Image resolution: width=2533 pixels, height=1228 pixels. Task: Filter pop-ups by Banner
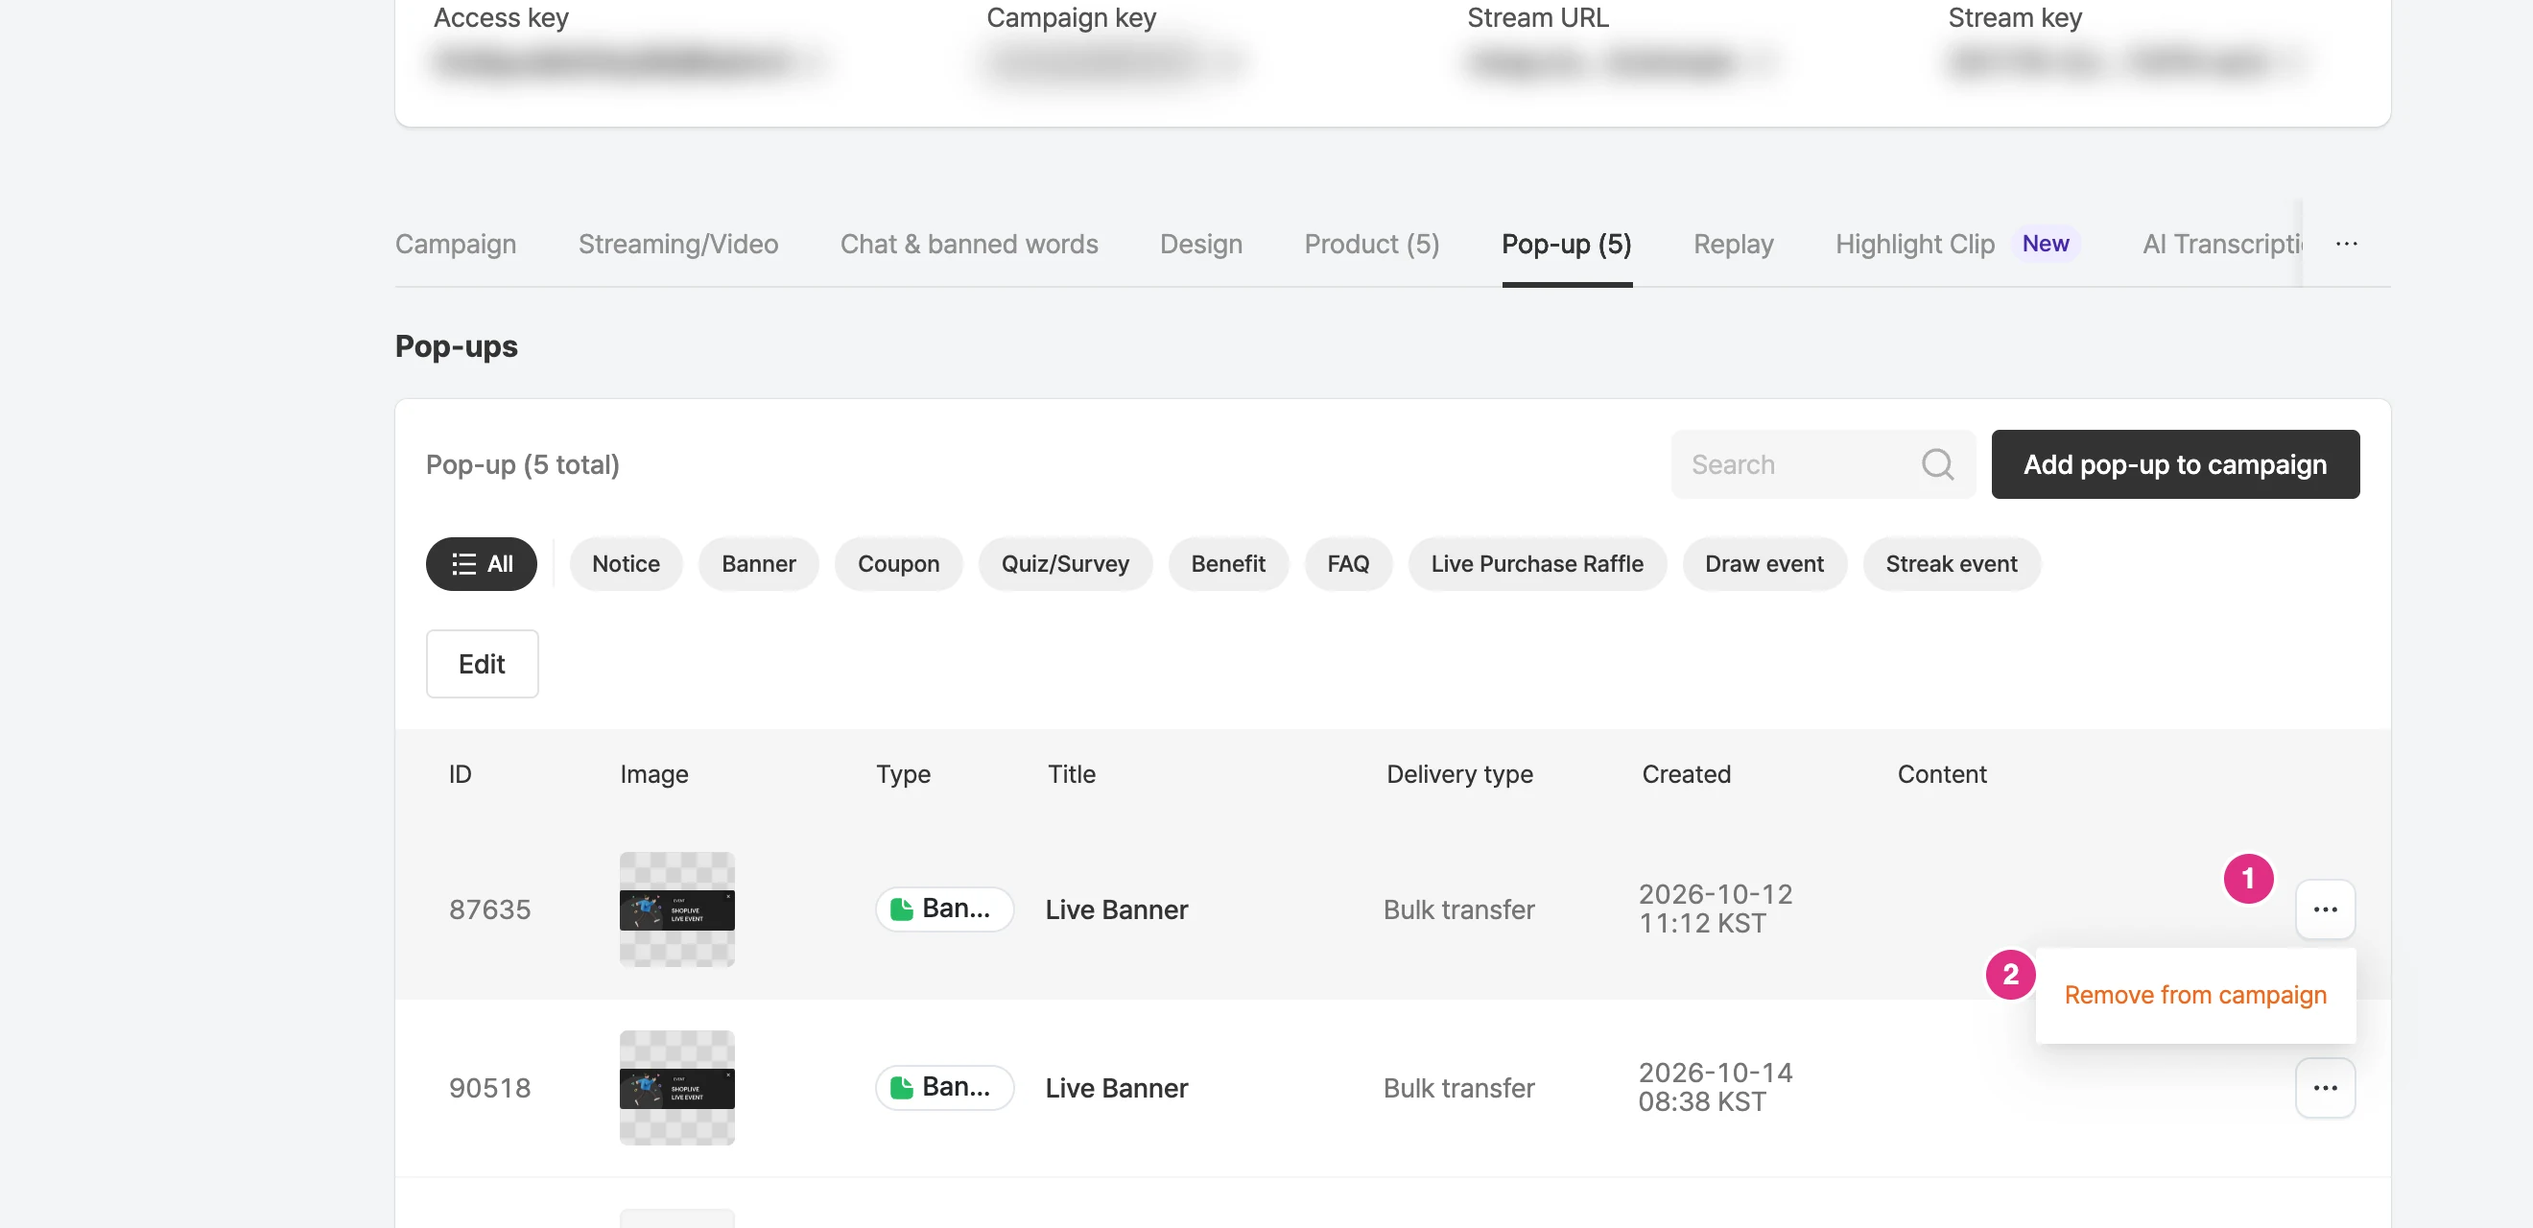click(x=758, y=563)
